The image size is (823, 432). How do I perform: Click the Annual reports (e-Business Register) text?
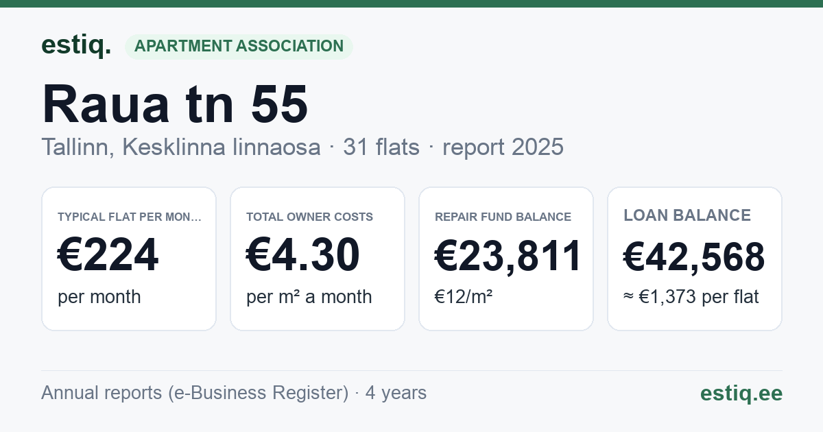[x=195, y=393]
